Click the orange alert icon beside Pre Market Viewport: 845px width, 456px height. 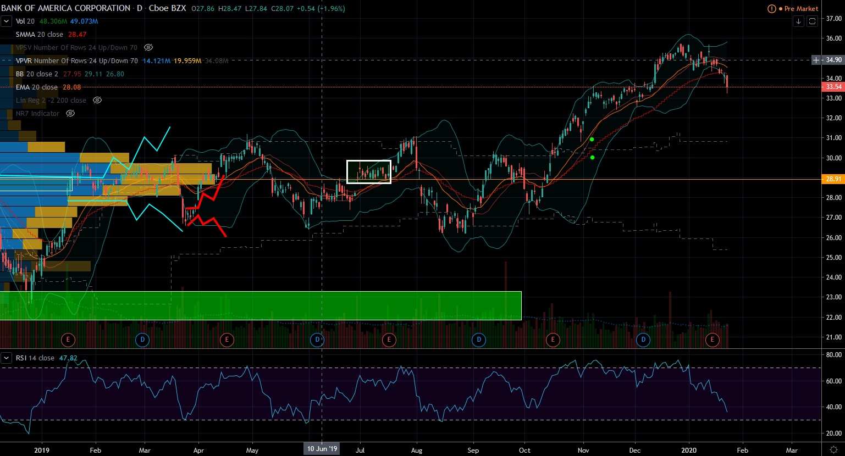point(772,8)
